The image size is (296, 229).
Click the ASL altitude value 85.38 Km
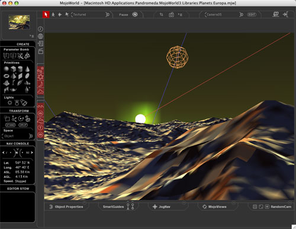(22, 172)
